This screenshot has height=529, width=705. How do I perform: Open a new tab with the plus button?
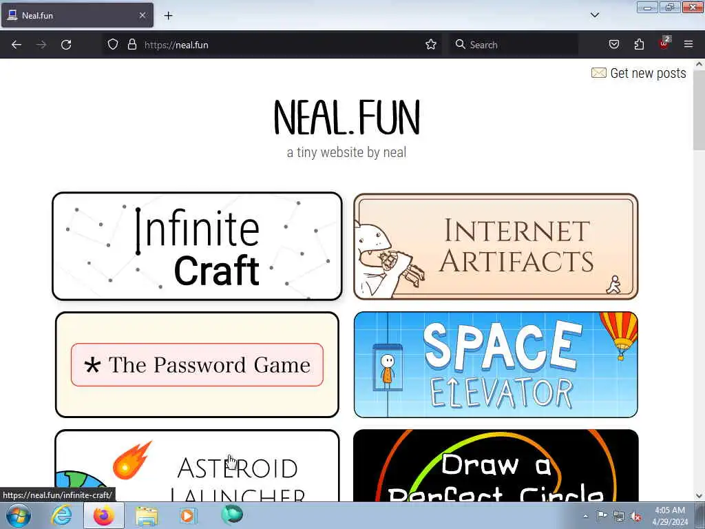tap(168, 16)
